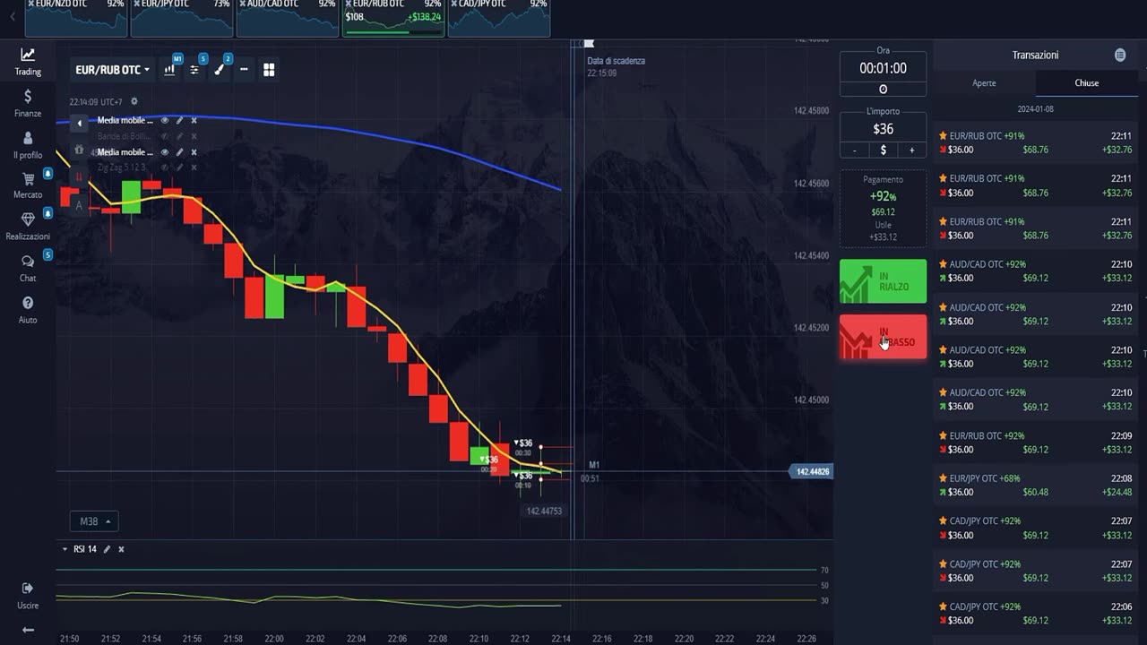Click the dash icon in chart toolbar

point(244,70)
